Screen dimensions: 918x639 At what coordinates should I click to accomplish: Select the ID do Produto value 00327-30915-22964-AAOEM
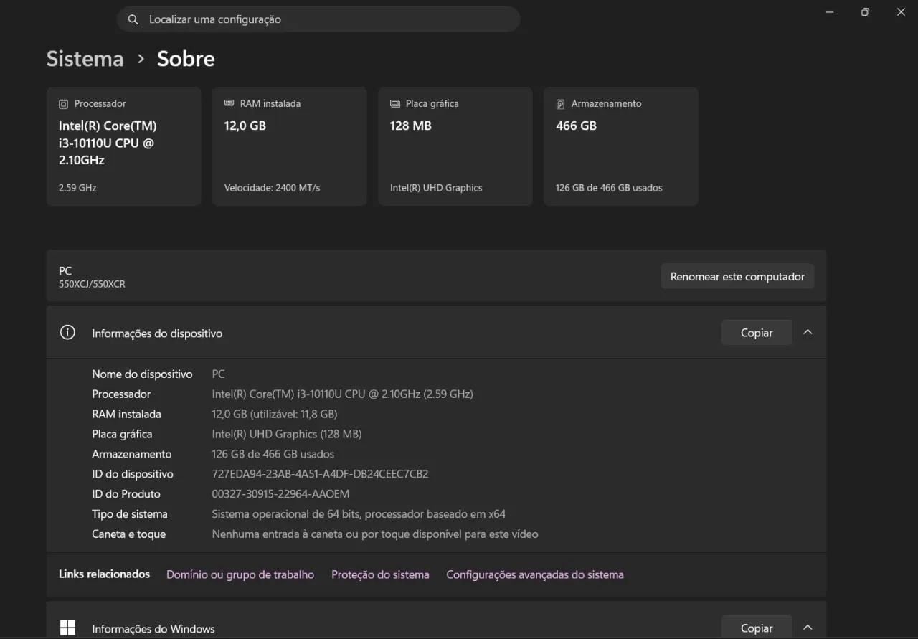280,494
